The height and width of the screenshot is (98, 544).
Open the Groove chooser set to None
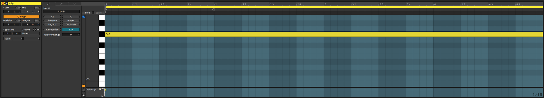(x=31, y=34)
